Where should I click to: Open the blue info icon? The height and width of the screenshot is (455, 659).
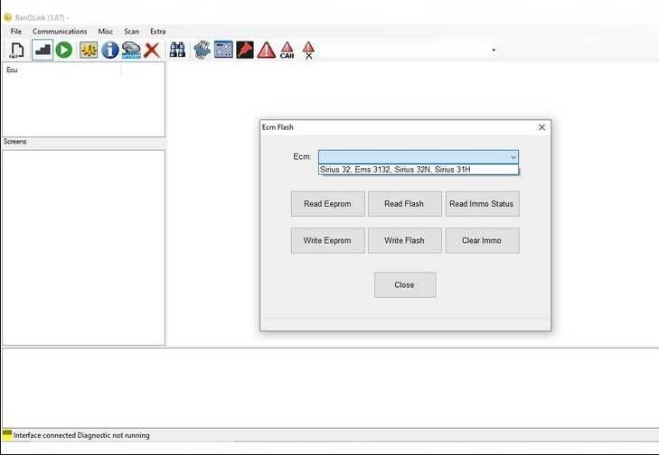[109, 51]
